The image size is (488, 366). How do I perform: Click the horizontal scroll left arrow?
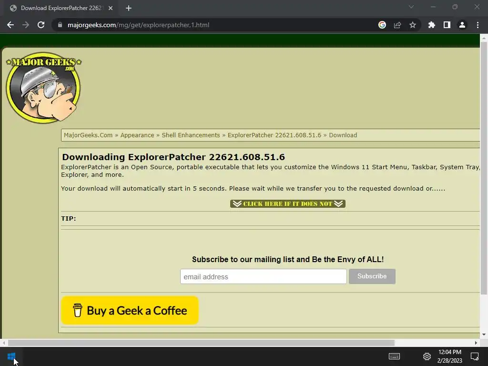coord(3,343)
